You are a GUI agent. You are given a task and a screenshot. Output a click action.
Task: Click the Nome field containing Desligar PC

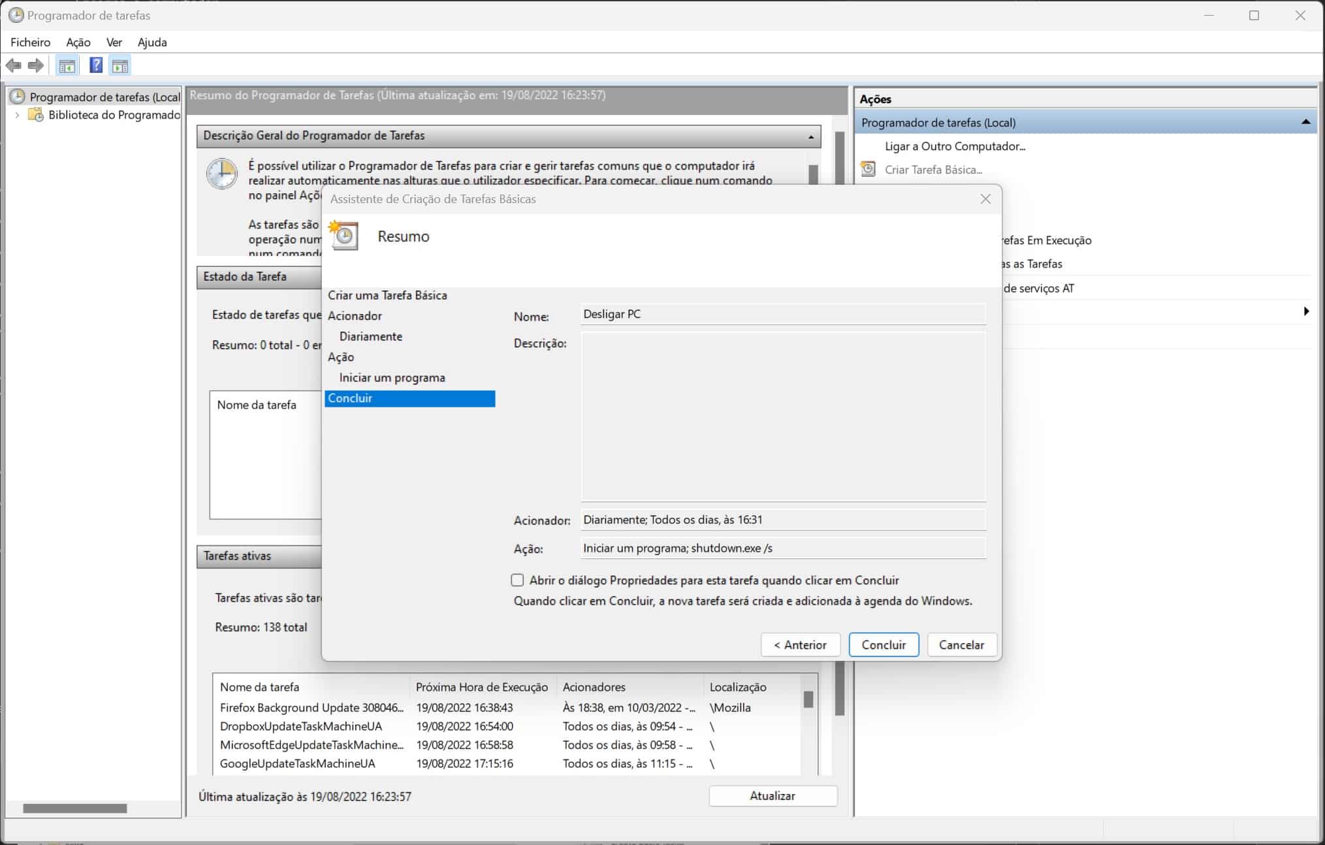tap(782, 314)
